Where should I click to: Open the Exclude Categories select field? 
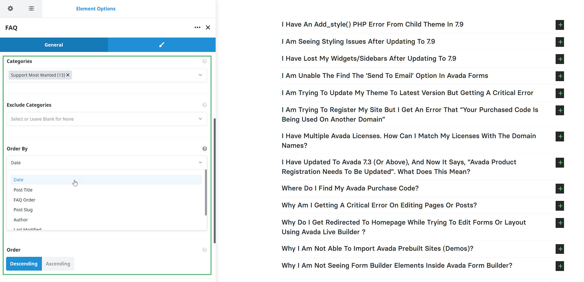point(107,119)
